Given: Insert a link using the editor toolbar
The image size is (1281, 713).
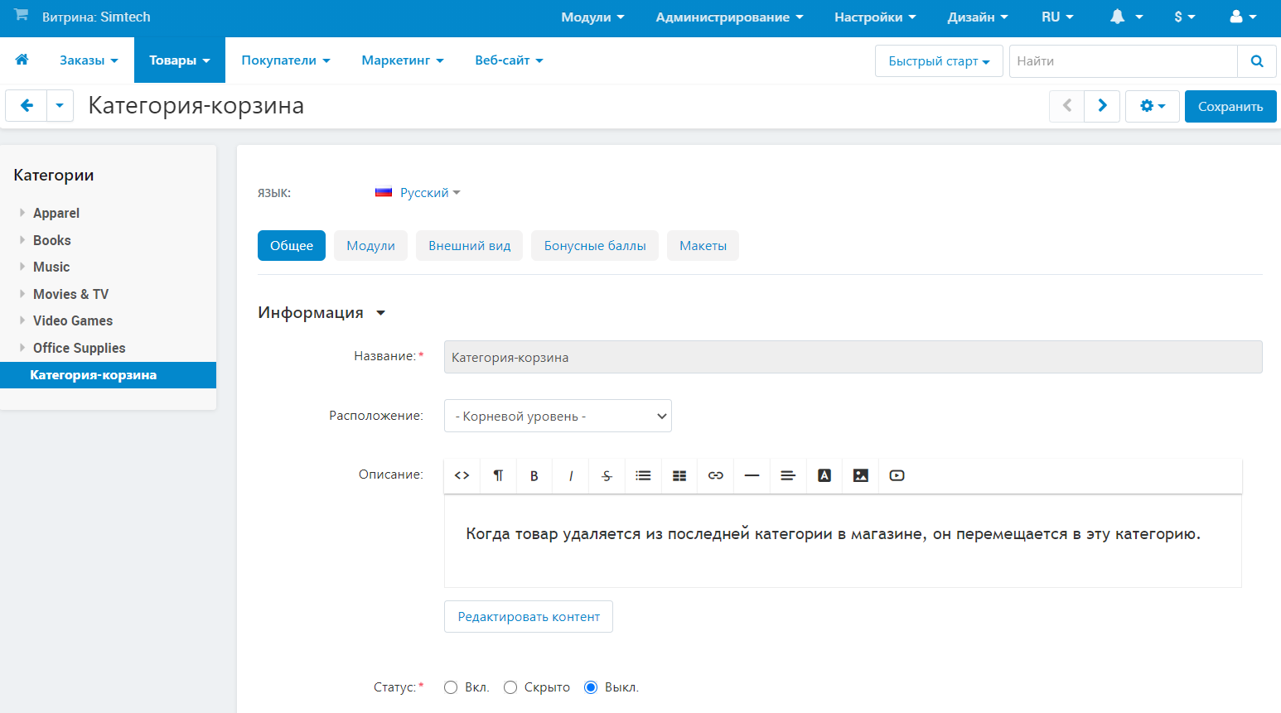Looking at the screenshot, I should pyautogui.click(x=716, y=475).
